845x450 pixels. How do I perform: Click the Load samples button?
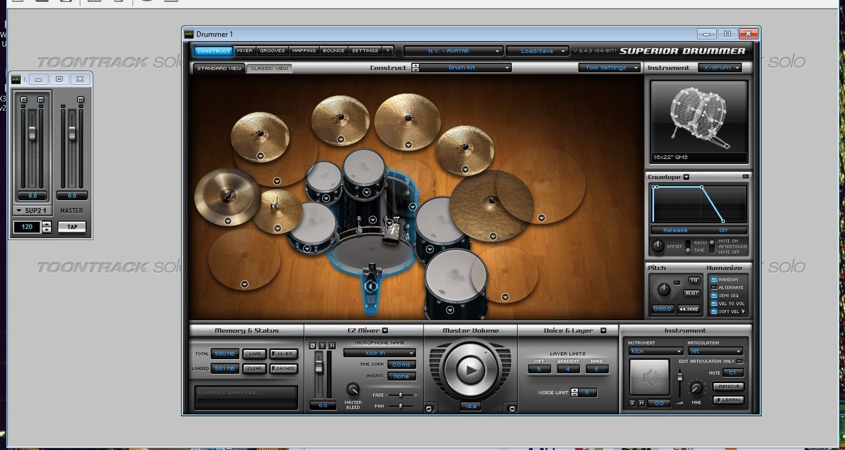pos(255,354)
